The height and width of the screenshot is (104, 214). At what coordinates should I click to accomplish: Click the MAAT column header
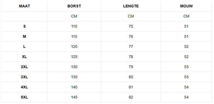(x=24, y=6)
